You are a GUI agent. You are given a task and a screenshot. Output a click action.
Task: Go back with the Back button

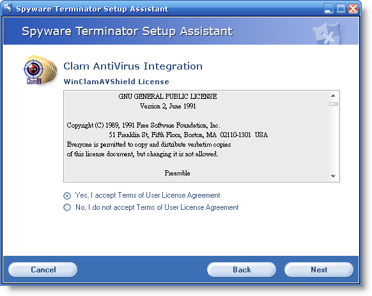[x=242, y=269]
